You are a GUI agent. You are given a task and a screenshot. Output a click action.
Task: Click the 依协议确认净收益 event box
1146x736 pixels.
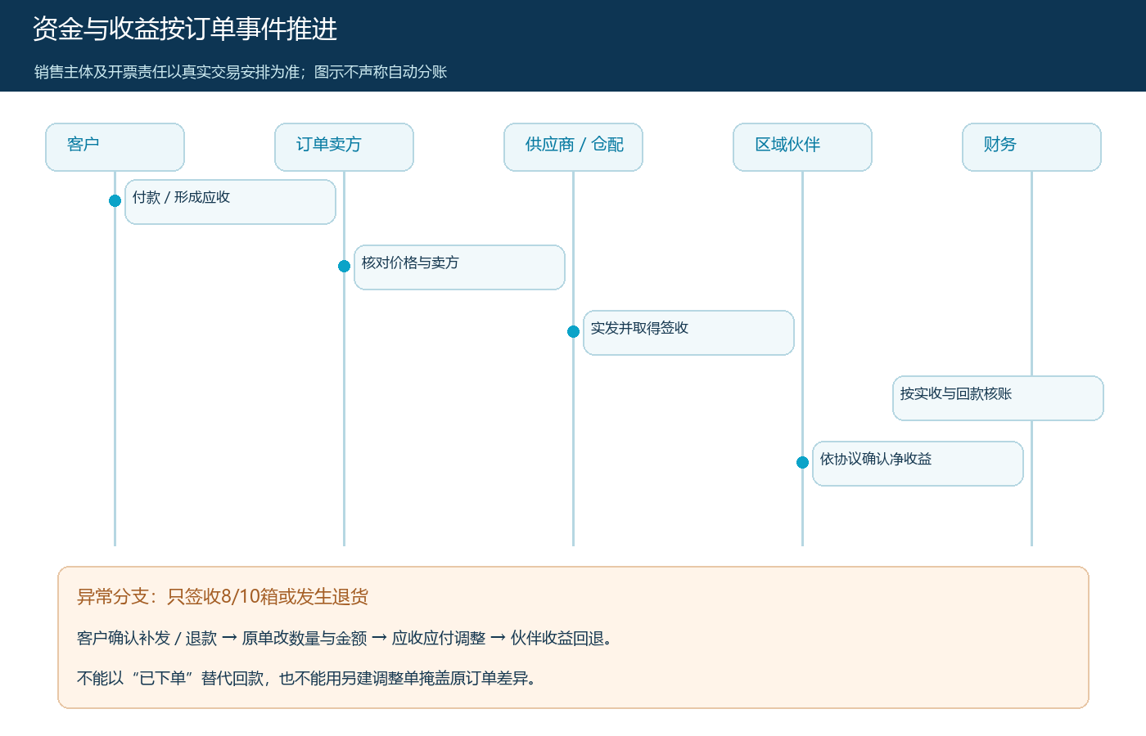tap(918, 464)
